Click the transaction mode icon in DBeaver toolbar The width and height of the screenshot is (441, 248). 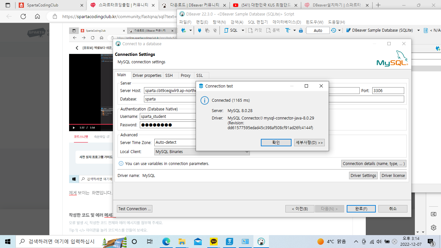(288, 30)
